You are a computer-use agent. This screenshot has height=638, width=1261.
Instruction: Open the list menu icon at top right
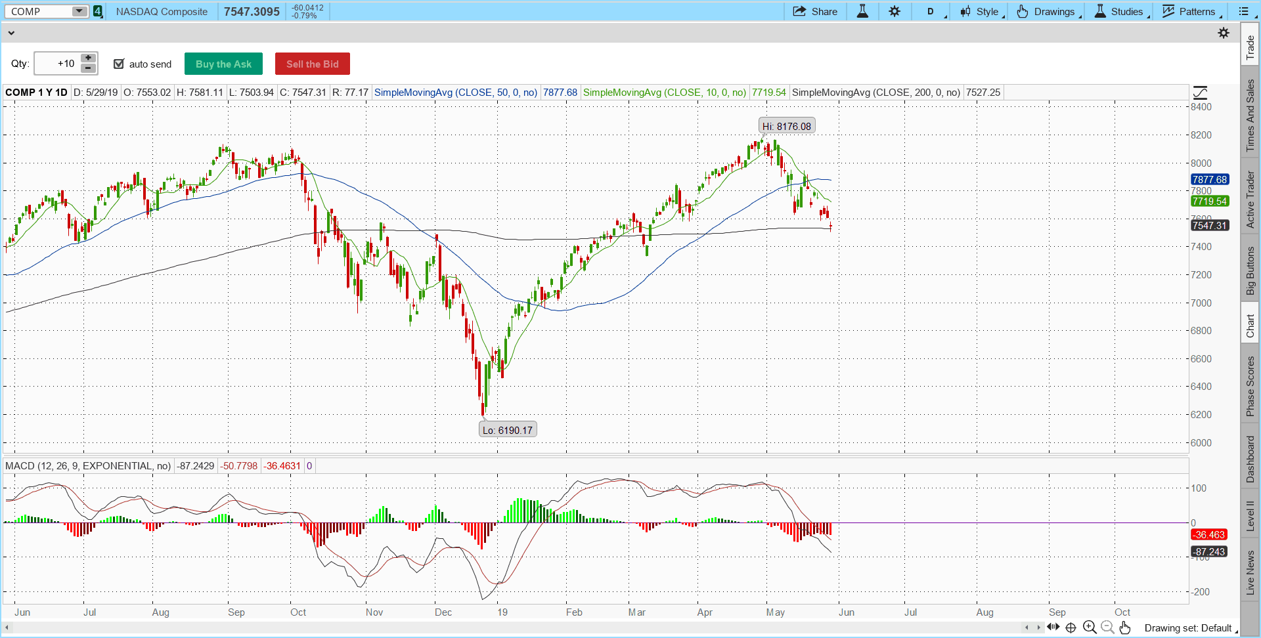1243,11
